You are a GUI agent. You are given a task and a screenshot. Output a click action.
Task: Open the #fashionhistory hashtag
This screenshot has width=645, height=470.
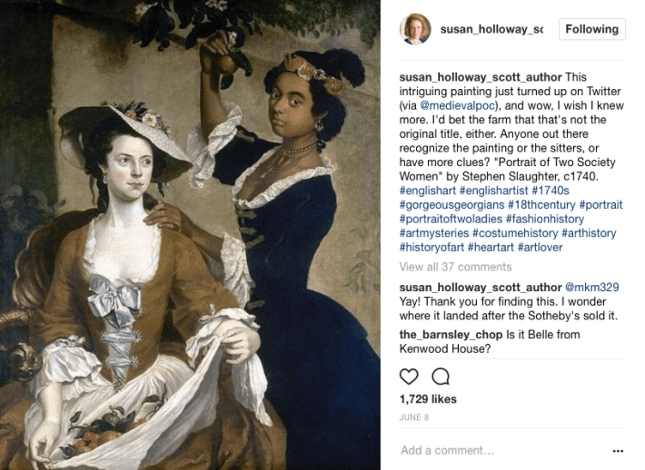(x=545, y=219)
